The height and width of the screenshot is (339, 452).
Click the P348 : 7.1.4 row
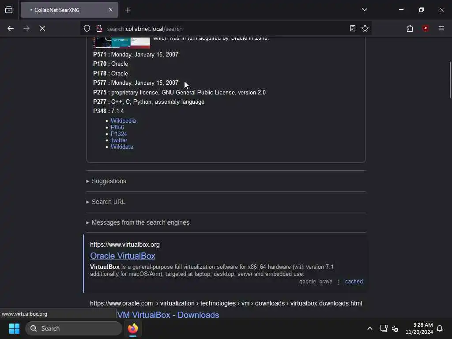(x=109, y=111)
